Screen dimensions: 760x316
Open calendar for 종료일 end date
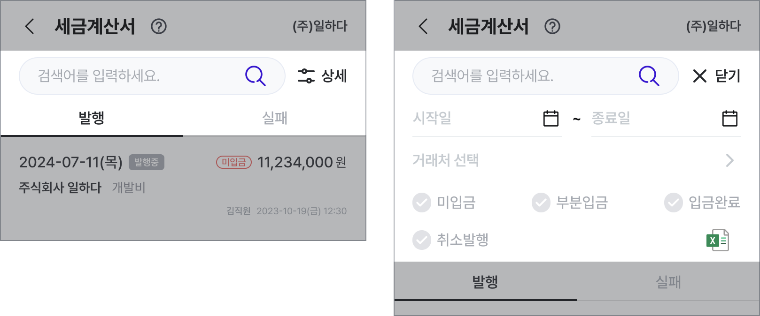click(x=730, y=118)
